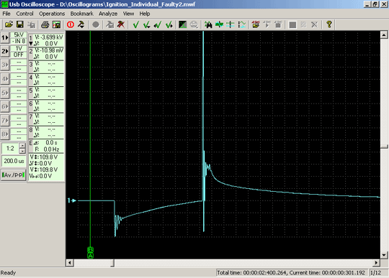Toggle channel 2 button
Screen dimensions: 389x278
[x=5, y=51]
